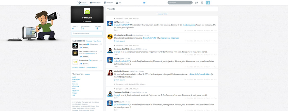
Task: Open Plus menu on ephfx 8 min tweet
Action: coord(214,31)
